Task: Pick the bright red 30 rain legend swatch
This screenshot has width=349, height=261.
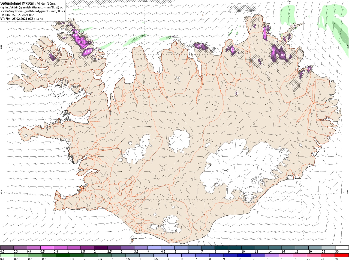Action: (x=342, y=255)
